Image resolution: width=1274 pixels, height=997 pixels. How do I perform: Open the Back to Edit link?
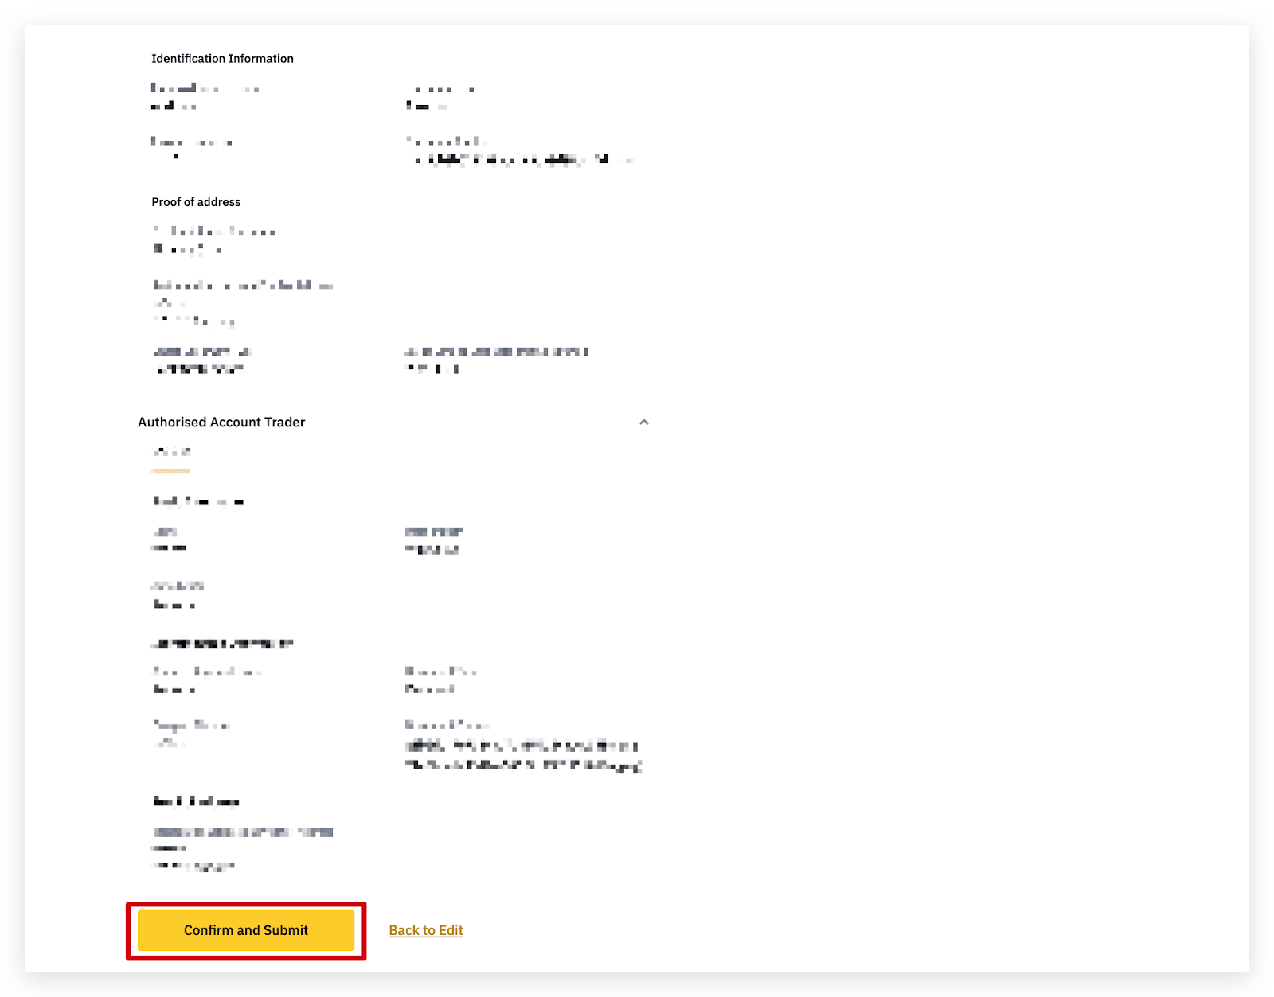(x=425, y=930)
